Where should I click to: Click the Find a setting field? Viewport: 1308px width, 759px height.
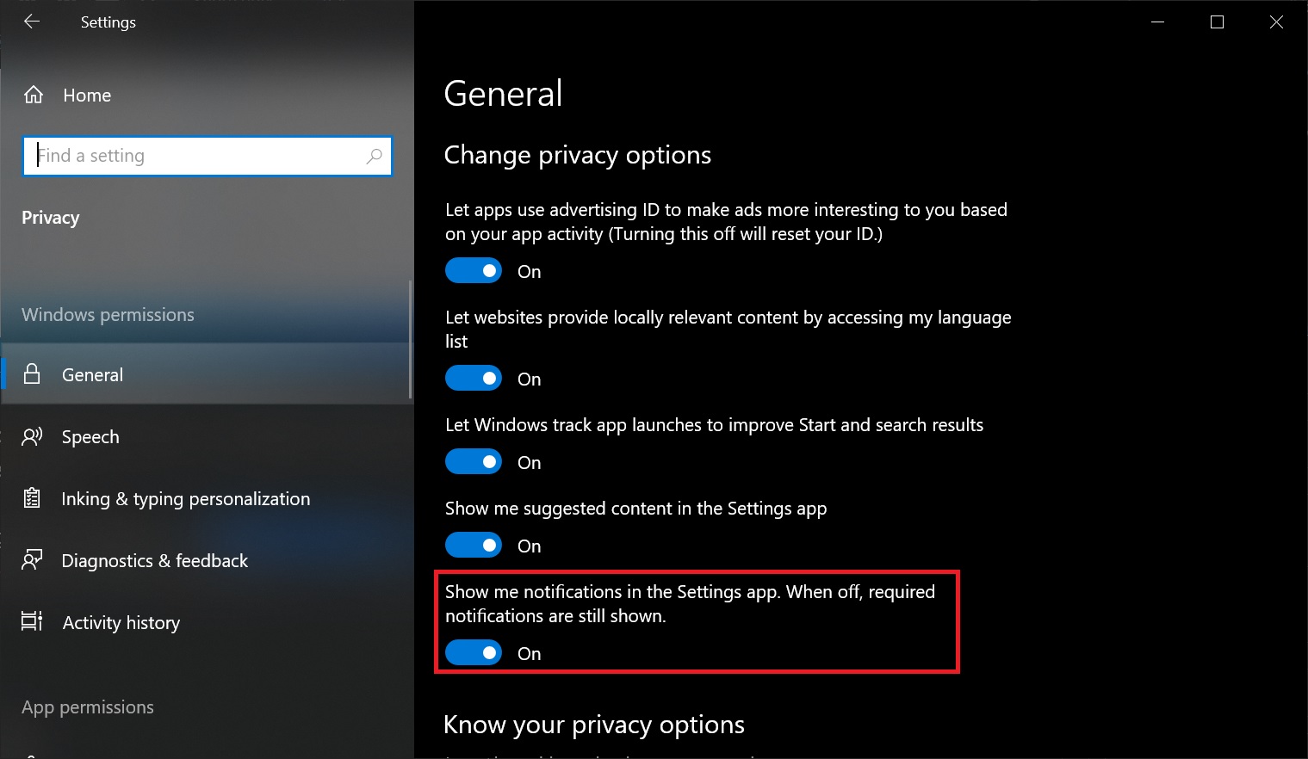pos(208,156)
